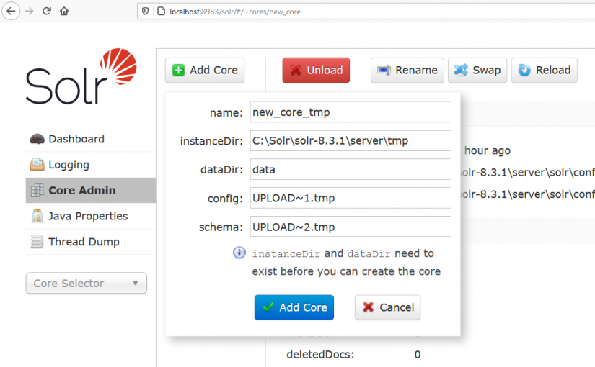Click the page info document icon
This screenshot has width=595, height=367.
click(161, 12)
